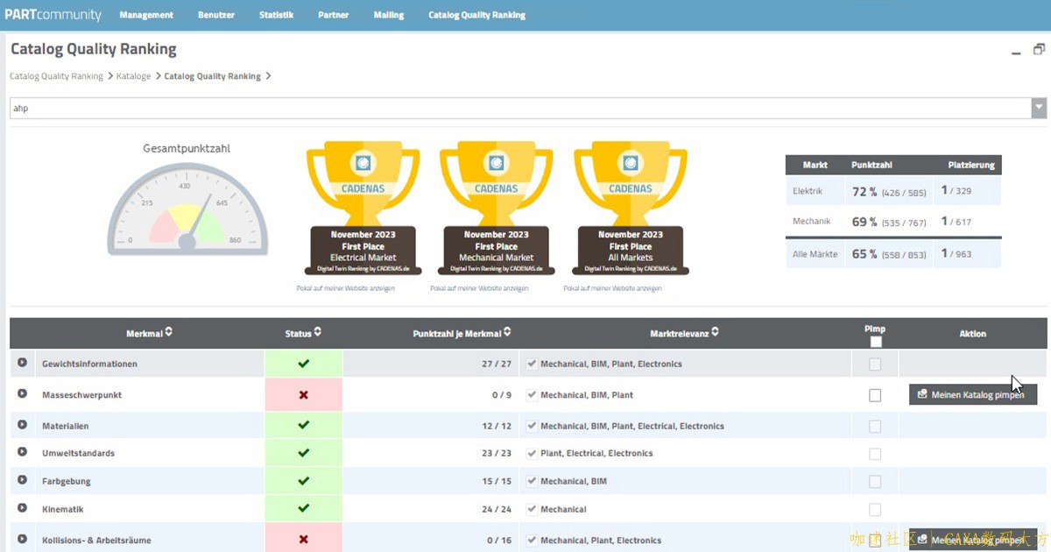
Task: Open the Statistik menu
Action: pos(276,15)
